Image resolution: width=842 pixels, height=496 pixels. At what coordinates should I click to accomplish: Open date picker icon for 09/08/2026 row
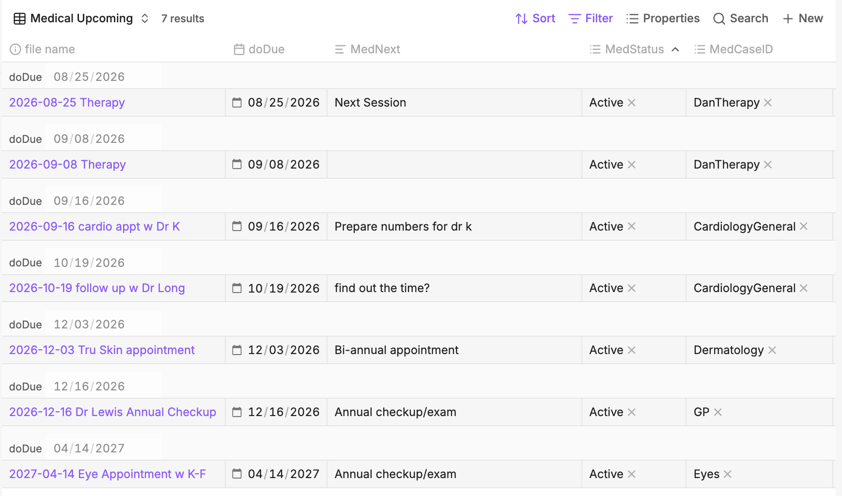(237, 164)
